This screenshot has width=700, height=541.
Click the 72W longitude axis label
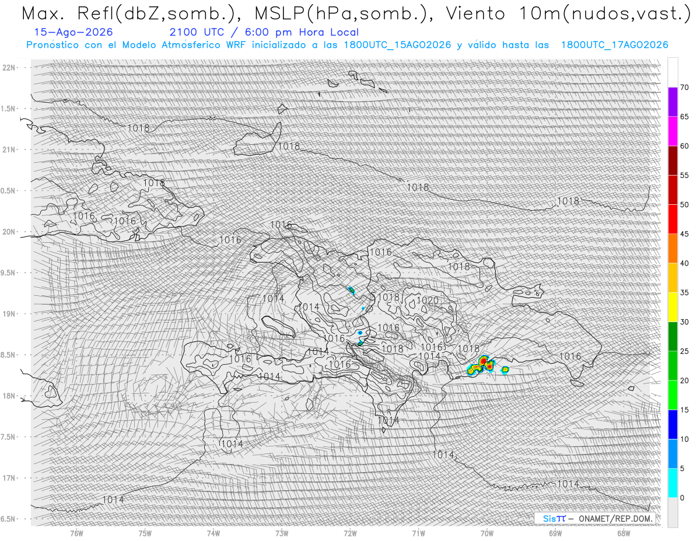[350, 533]
